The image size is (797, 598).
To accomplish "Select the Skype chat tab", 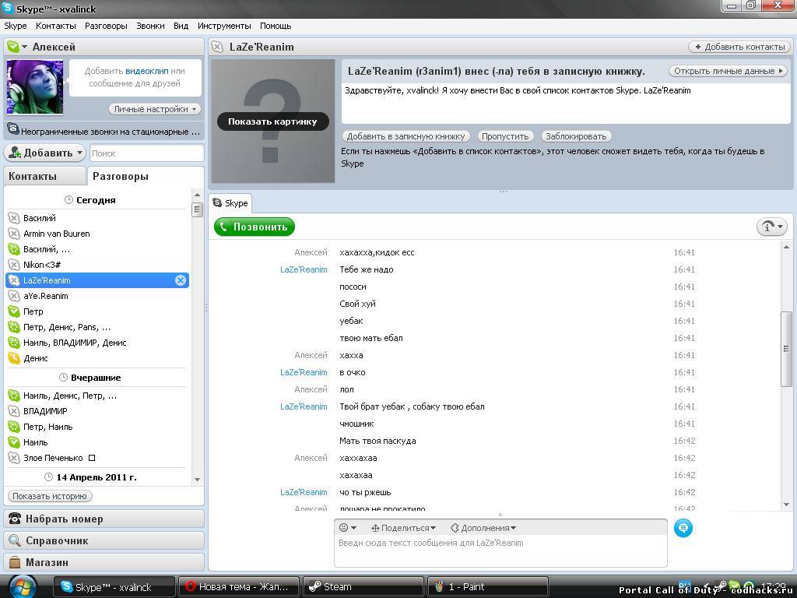I will coord(230,203).
